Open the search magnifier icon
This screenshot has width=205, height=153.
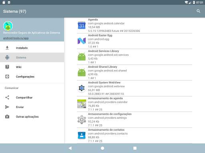[x=199, y=11]
